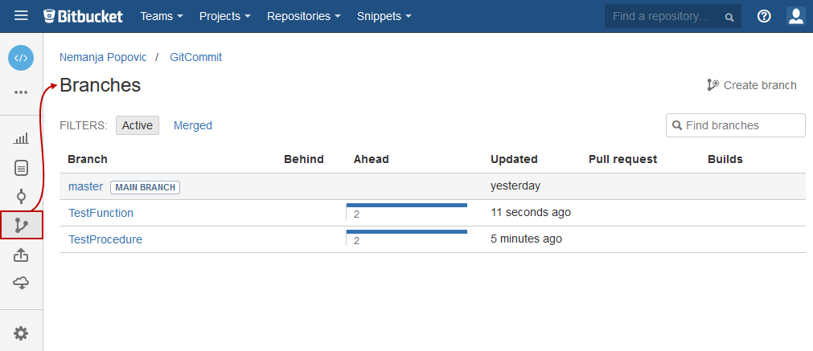Switch to the Merged branches filter

click(x=193, y=125)
